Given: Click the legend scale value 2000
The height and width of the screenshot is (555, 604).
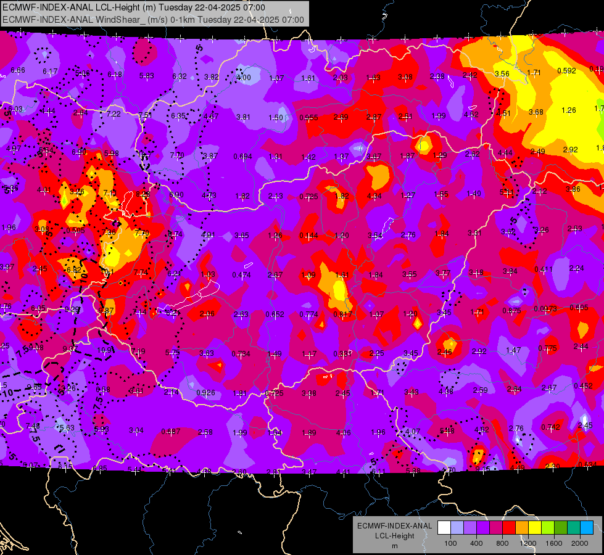Looking at the screenshot, I should [580, 543].
